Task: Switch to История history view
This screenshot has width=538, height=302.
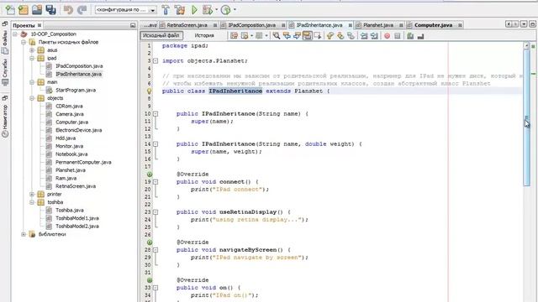Action: tap(204, 35)
